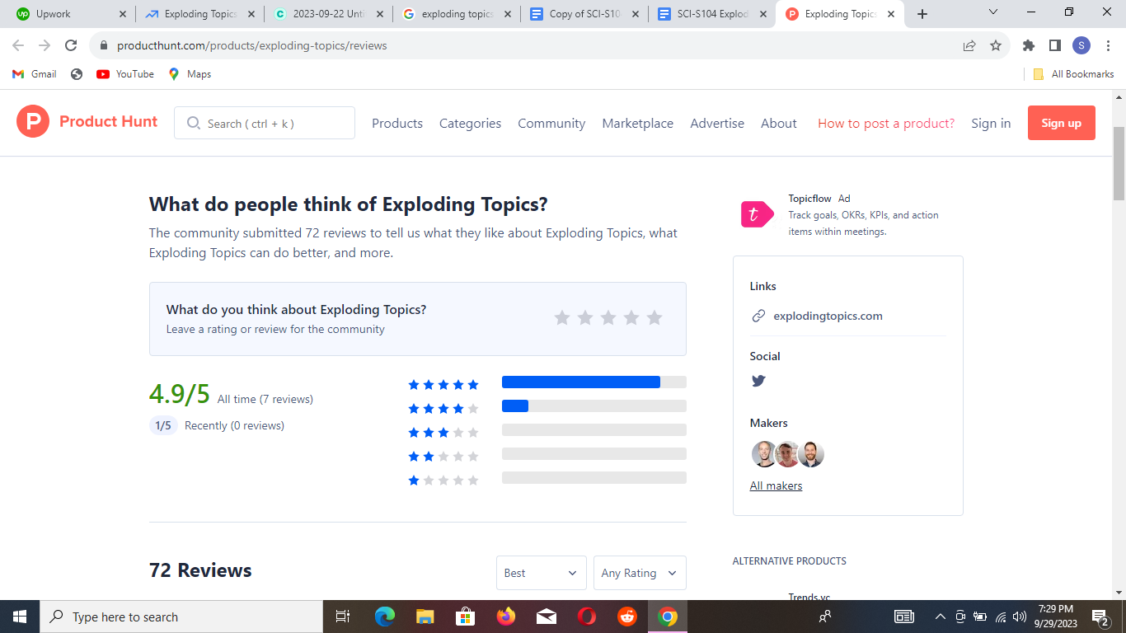Open the All makers link
Image resolution: width=1126 pixels, height=633 pixels.
[775, 485]
